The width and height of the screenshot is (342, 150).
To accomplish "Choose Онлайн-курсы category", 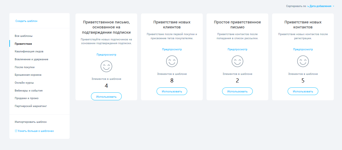I will pos(24,83).
